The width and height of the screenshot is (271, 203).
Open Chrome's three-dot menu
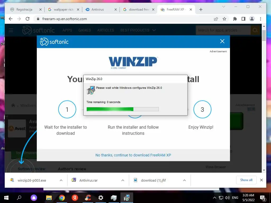(x=260, y=19)
